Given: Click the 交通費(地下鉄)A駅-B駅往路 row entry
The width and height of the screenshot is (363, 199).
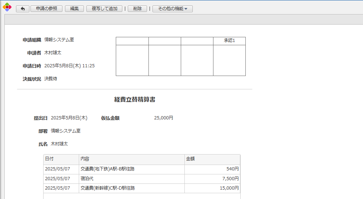Looking at the screenshot, I should 107,169.
